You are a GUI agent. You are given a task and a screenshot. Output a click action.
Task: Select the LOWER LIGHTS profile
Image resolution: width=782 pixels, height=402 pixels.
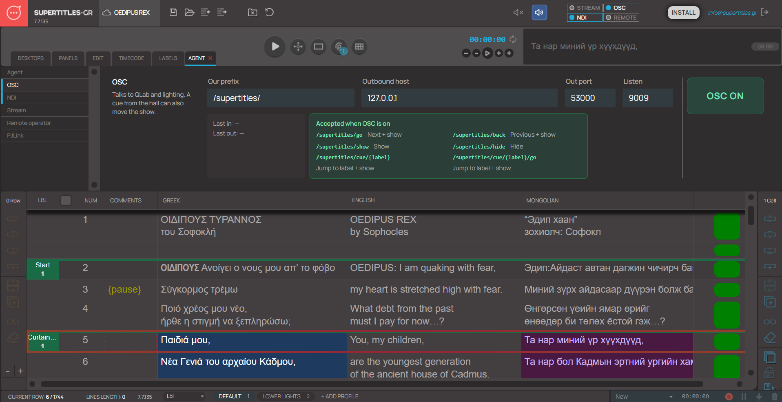286,396
